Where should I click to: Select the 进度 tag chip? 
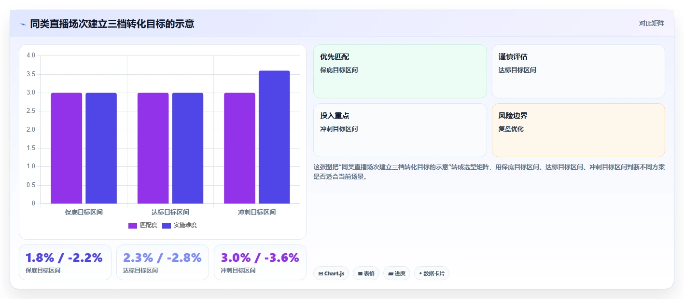pos(397,273)
